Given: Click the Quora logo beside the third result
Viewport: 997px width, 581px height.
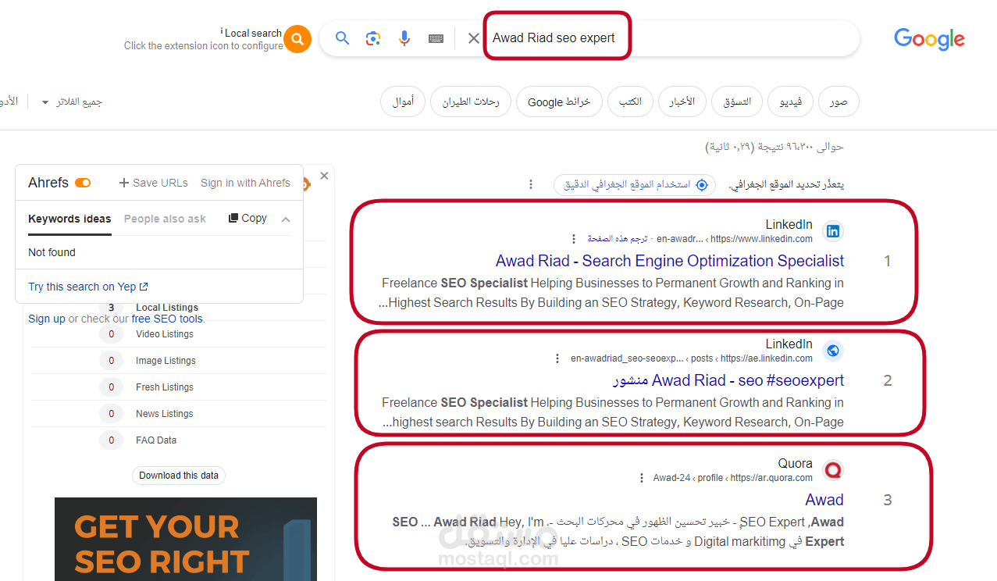Looking at the screenshot, I should point(832,469).
